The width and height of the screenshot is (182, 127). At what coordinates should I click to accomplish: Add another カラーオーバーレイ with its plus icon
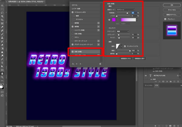[x=98, y=41]
